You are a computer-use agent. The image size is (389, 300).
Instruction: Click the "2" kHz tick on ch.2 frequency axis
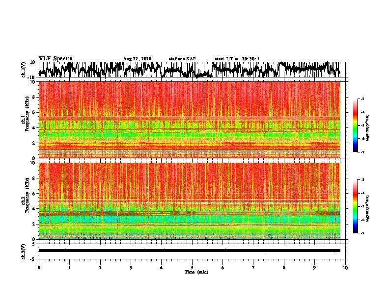[x=34, y=224]
